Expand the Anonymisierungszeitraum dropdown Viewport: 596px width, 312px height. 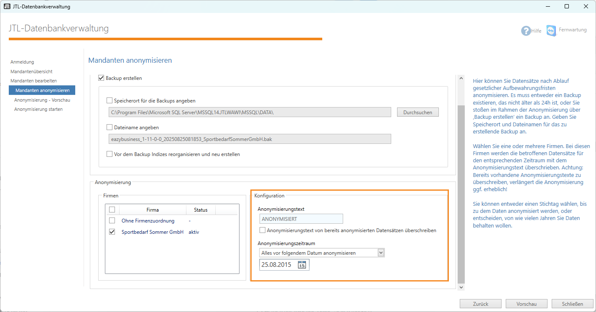click(x=380, y=253)
